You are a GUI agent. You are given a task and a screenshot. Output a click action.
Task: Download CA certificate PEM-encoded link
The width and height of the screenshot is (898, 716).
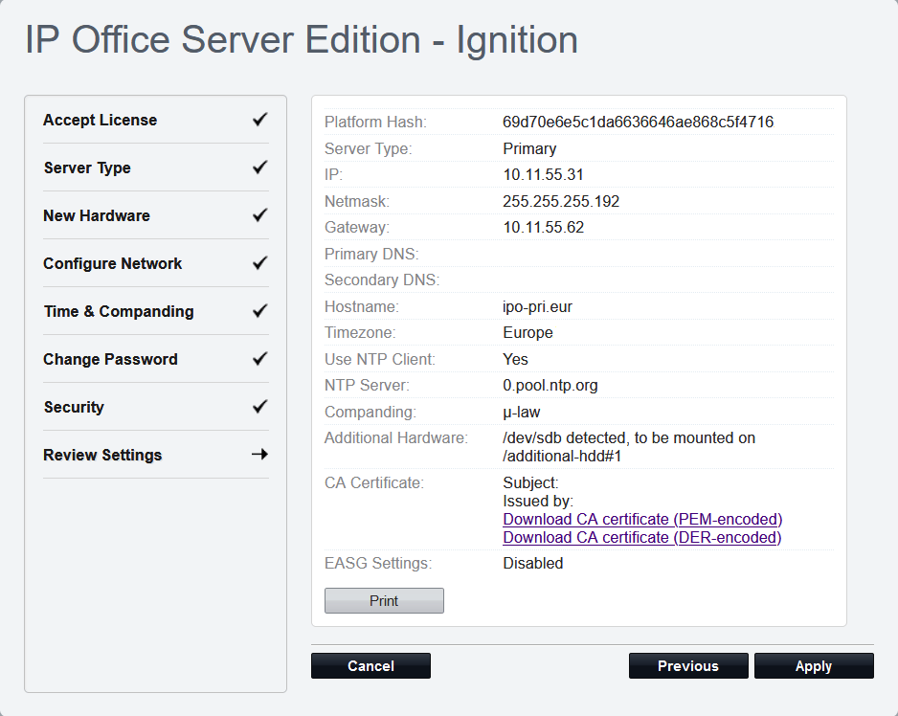pos(642,519)
